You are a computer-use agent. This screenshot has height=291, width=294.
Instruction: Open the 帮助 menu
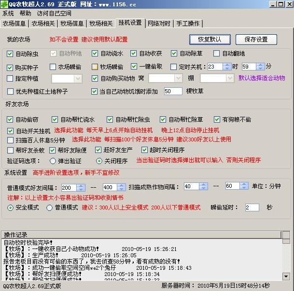click(25, 14)
